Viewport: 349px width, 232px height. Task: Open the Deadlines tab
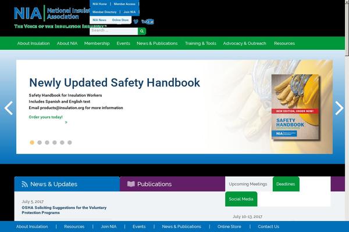pos(286,184)
